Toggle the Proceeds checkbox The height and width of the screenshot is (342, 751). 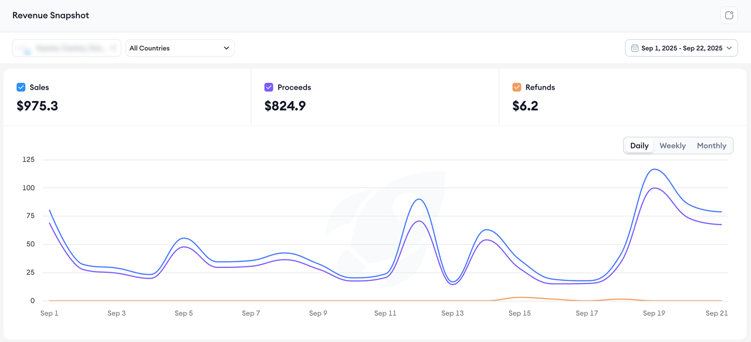click(269, 87)
